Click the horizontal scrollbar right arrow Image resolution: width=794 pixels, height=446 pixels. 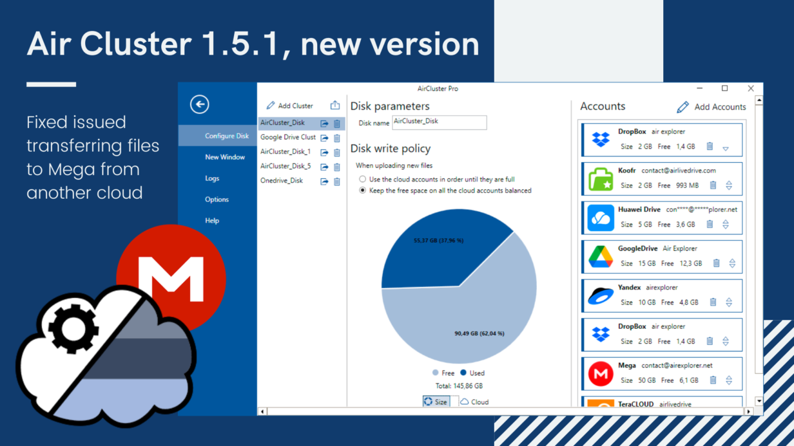click(x=748, y=411)
